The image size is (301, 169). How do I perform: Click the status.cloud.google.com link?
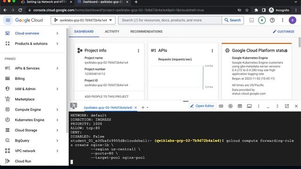249,94
